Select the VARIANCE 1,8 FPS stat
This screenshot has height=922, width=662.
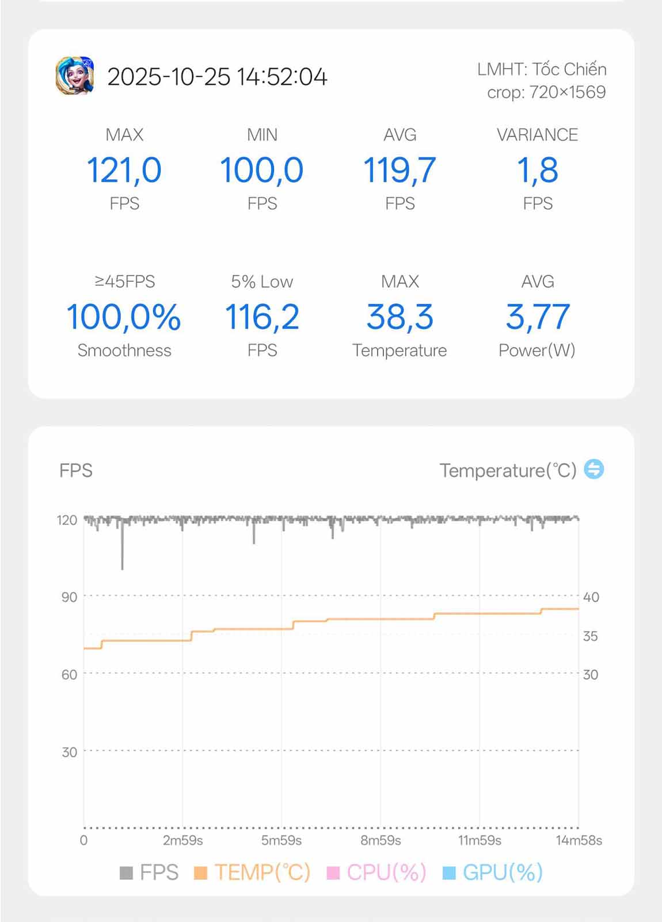(537, 169)
